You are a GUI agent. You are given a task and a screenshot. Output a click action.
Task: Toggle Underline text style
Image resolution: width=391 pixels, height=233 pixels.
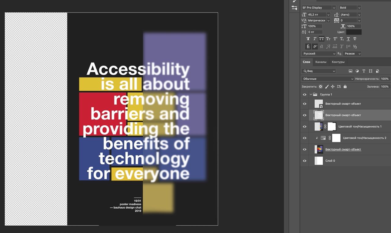pos(348,39)
